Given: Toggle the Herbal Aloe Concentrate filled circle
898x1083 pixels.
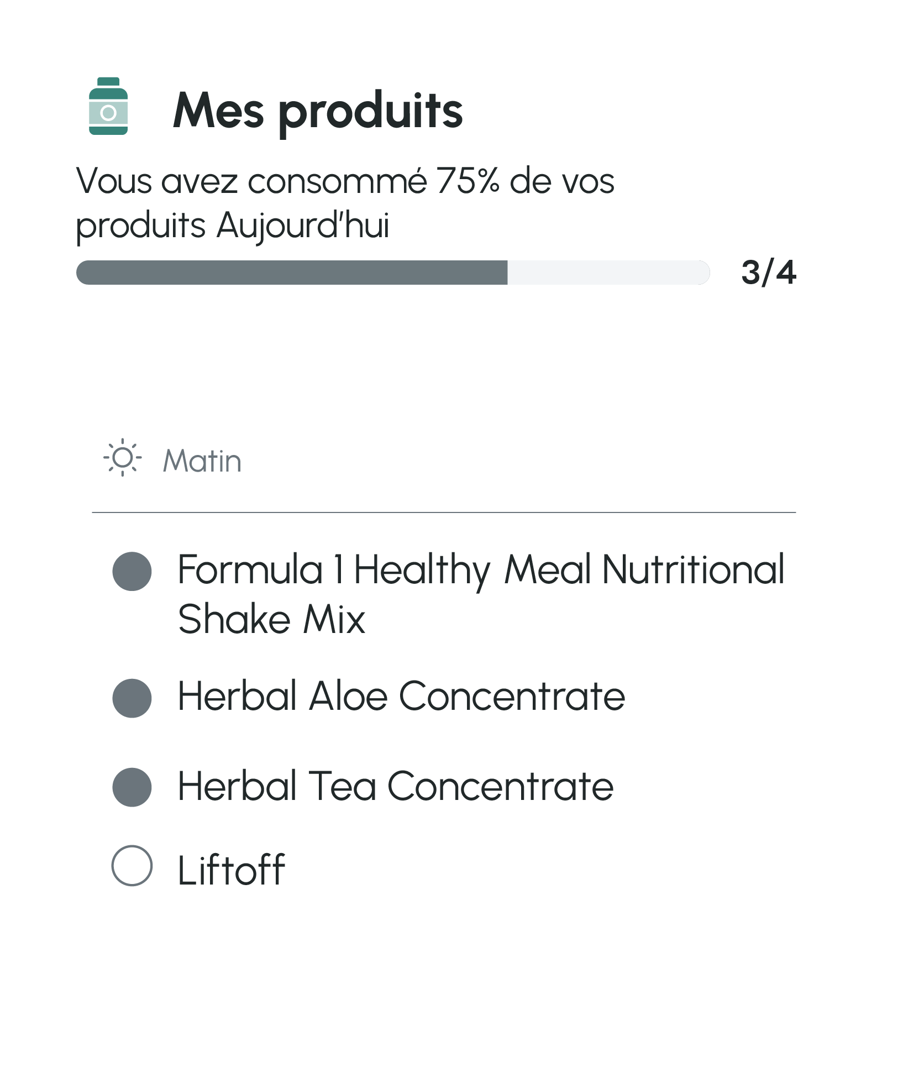Looking at the screenshot, I should point(132,698).
